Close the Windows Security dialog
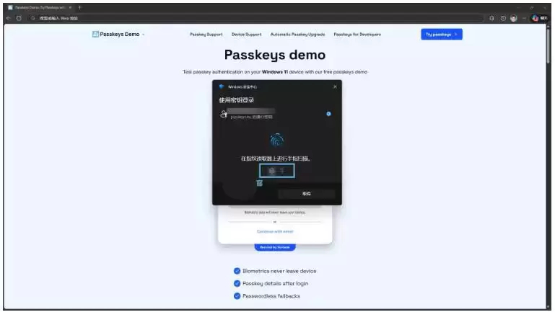This screenshot has height=312, width=555. pos(335,86)
